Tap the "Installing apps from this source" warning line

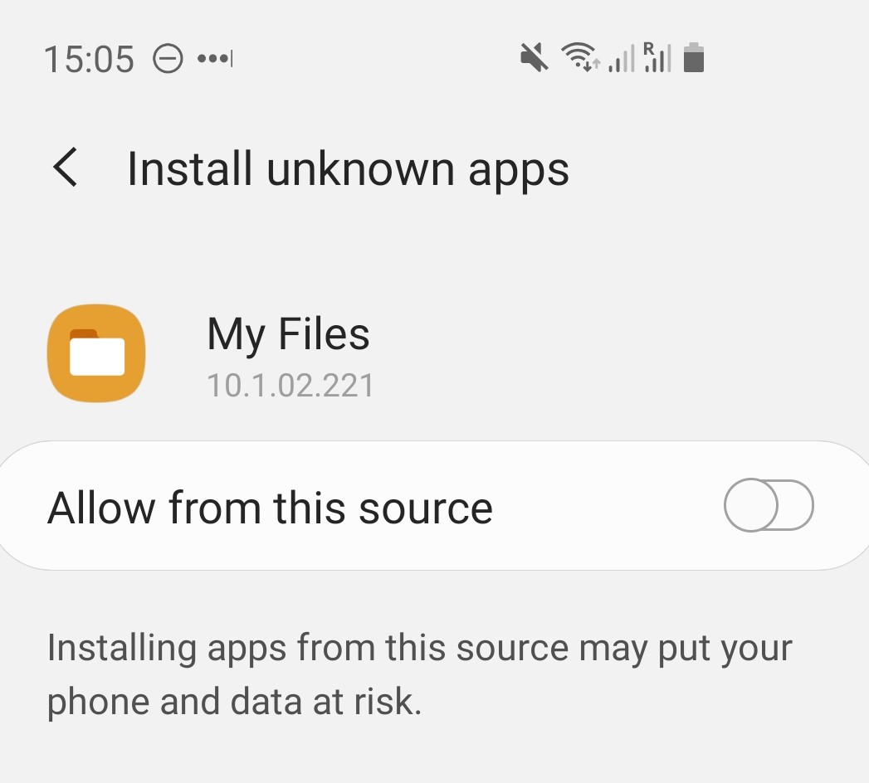click(x=419, y=648)
